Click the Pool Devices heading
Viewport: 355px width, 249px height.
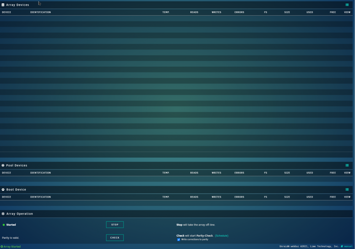click(17, 165)
